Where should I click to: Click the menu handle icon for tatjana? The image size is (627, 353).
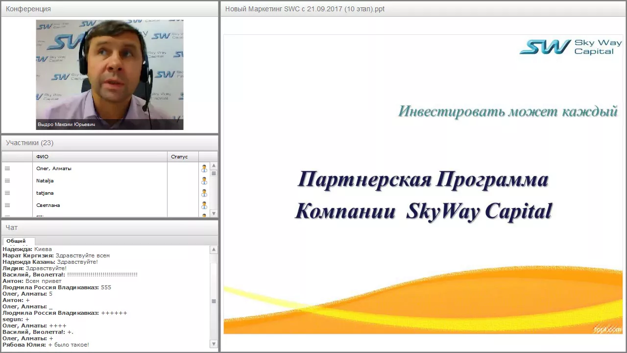(7, 193)
